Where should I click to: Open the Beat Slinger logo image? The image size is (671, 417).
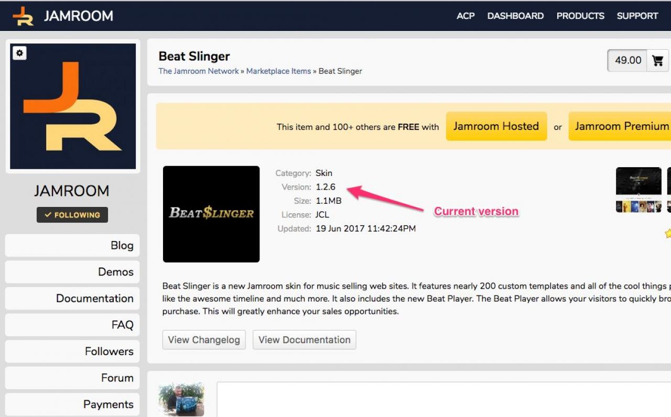point(211,214)
